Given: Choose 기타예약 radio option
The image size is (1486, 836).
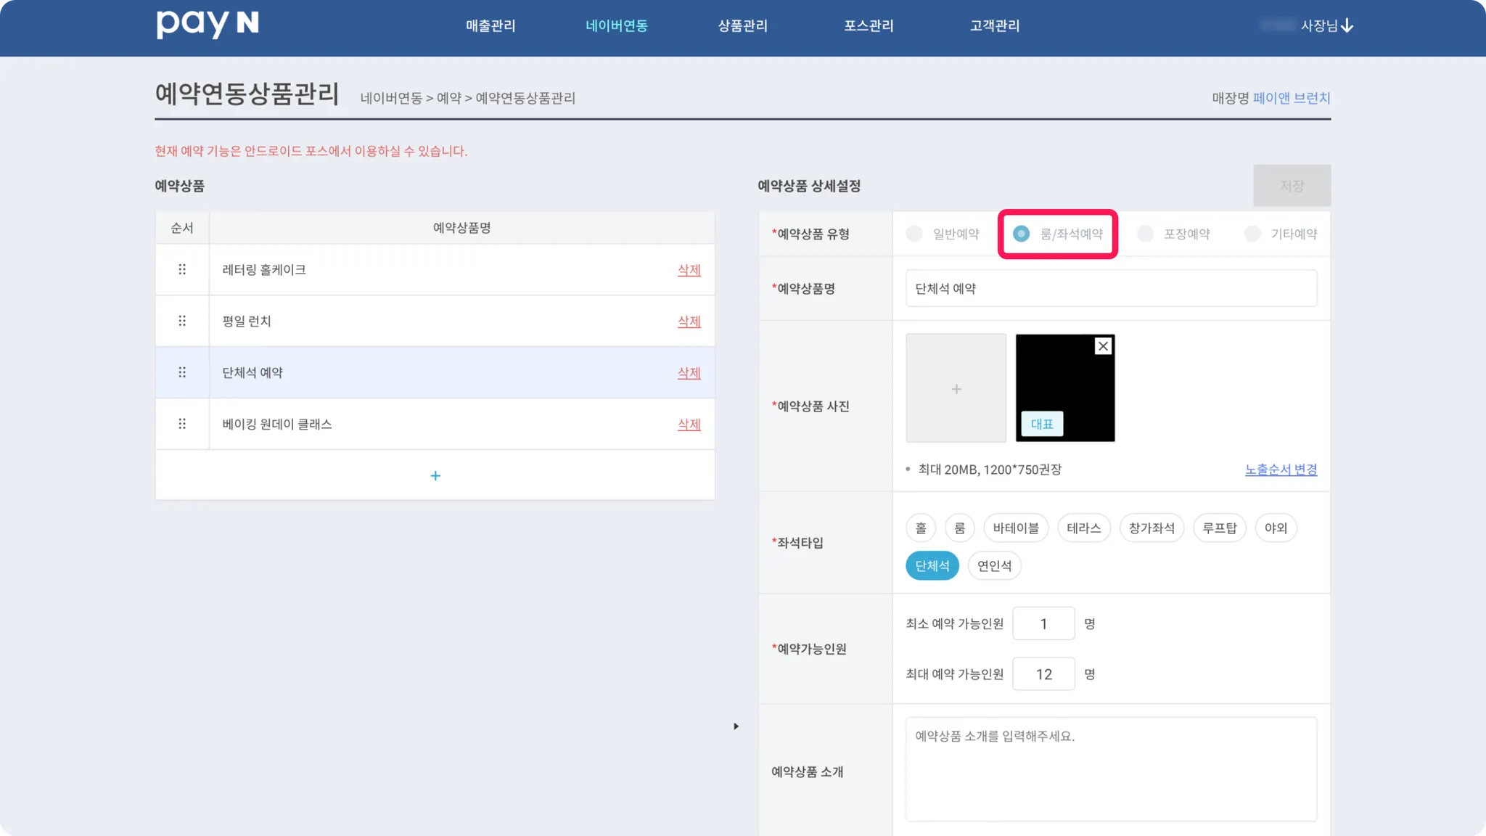Looking at the screenshot, I should coord(1252,234).
